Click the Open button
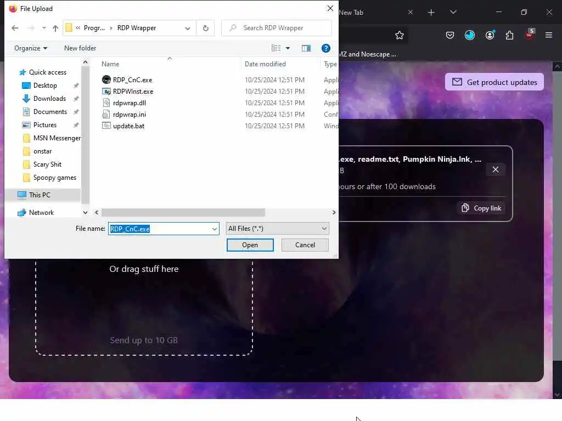Image resolution: width=562 pixels, height=421 pixels. 250,245
